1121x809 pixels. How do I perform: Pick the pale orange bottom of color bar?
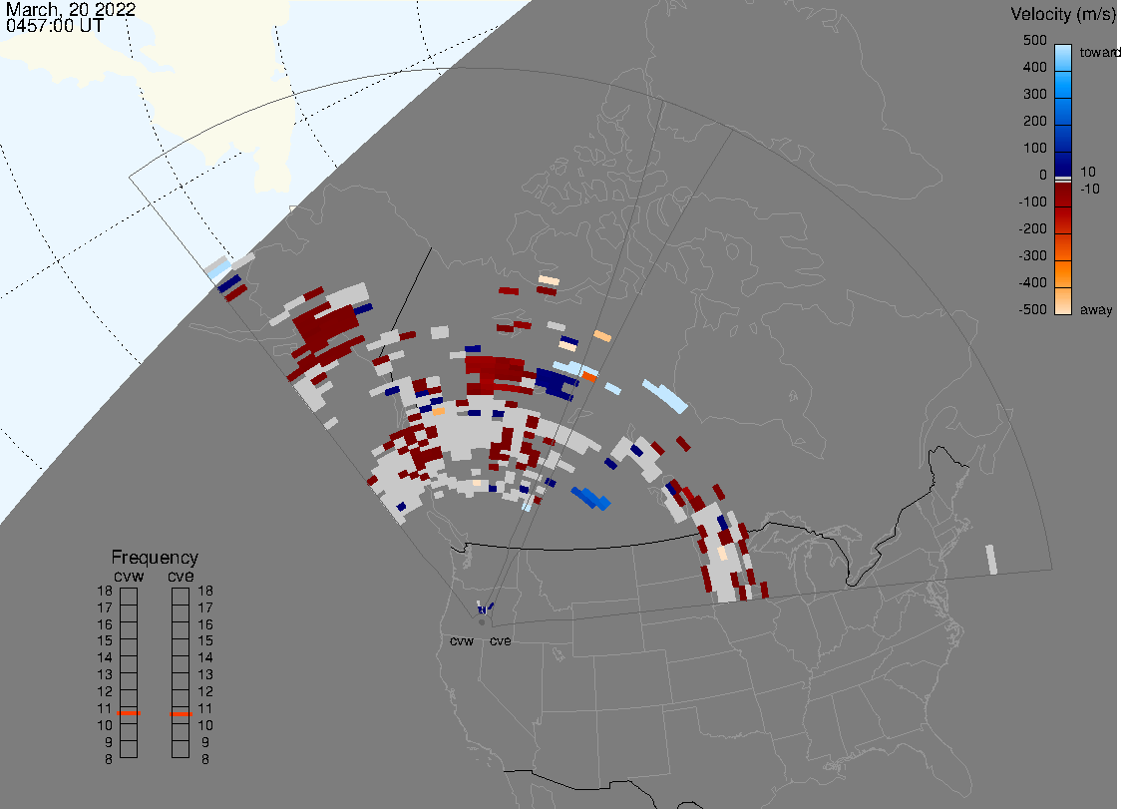tap(1063, 301)
